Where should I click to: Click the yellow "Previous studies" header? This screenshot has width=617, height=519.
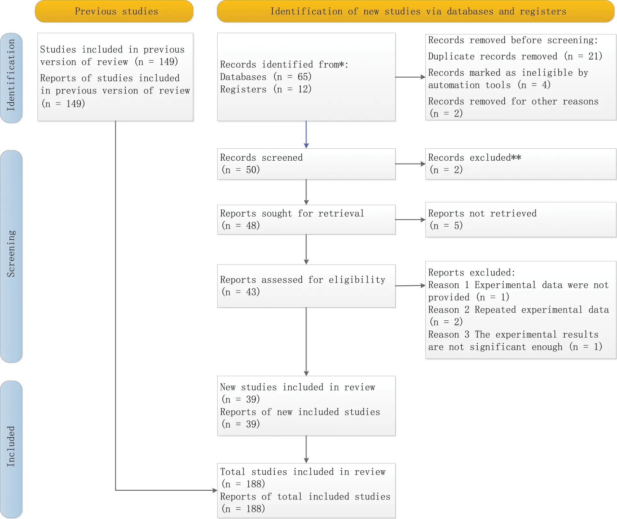pyautogui.click(x=114, y=11)
